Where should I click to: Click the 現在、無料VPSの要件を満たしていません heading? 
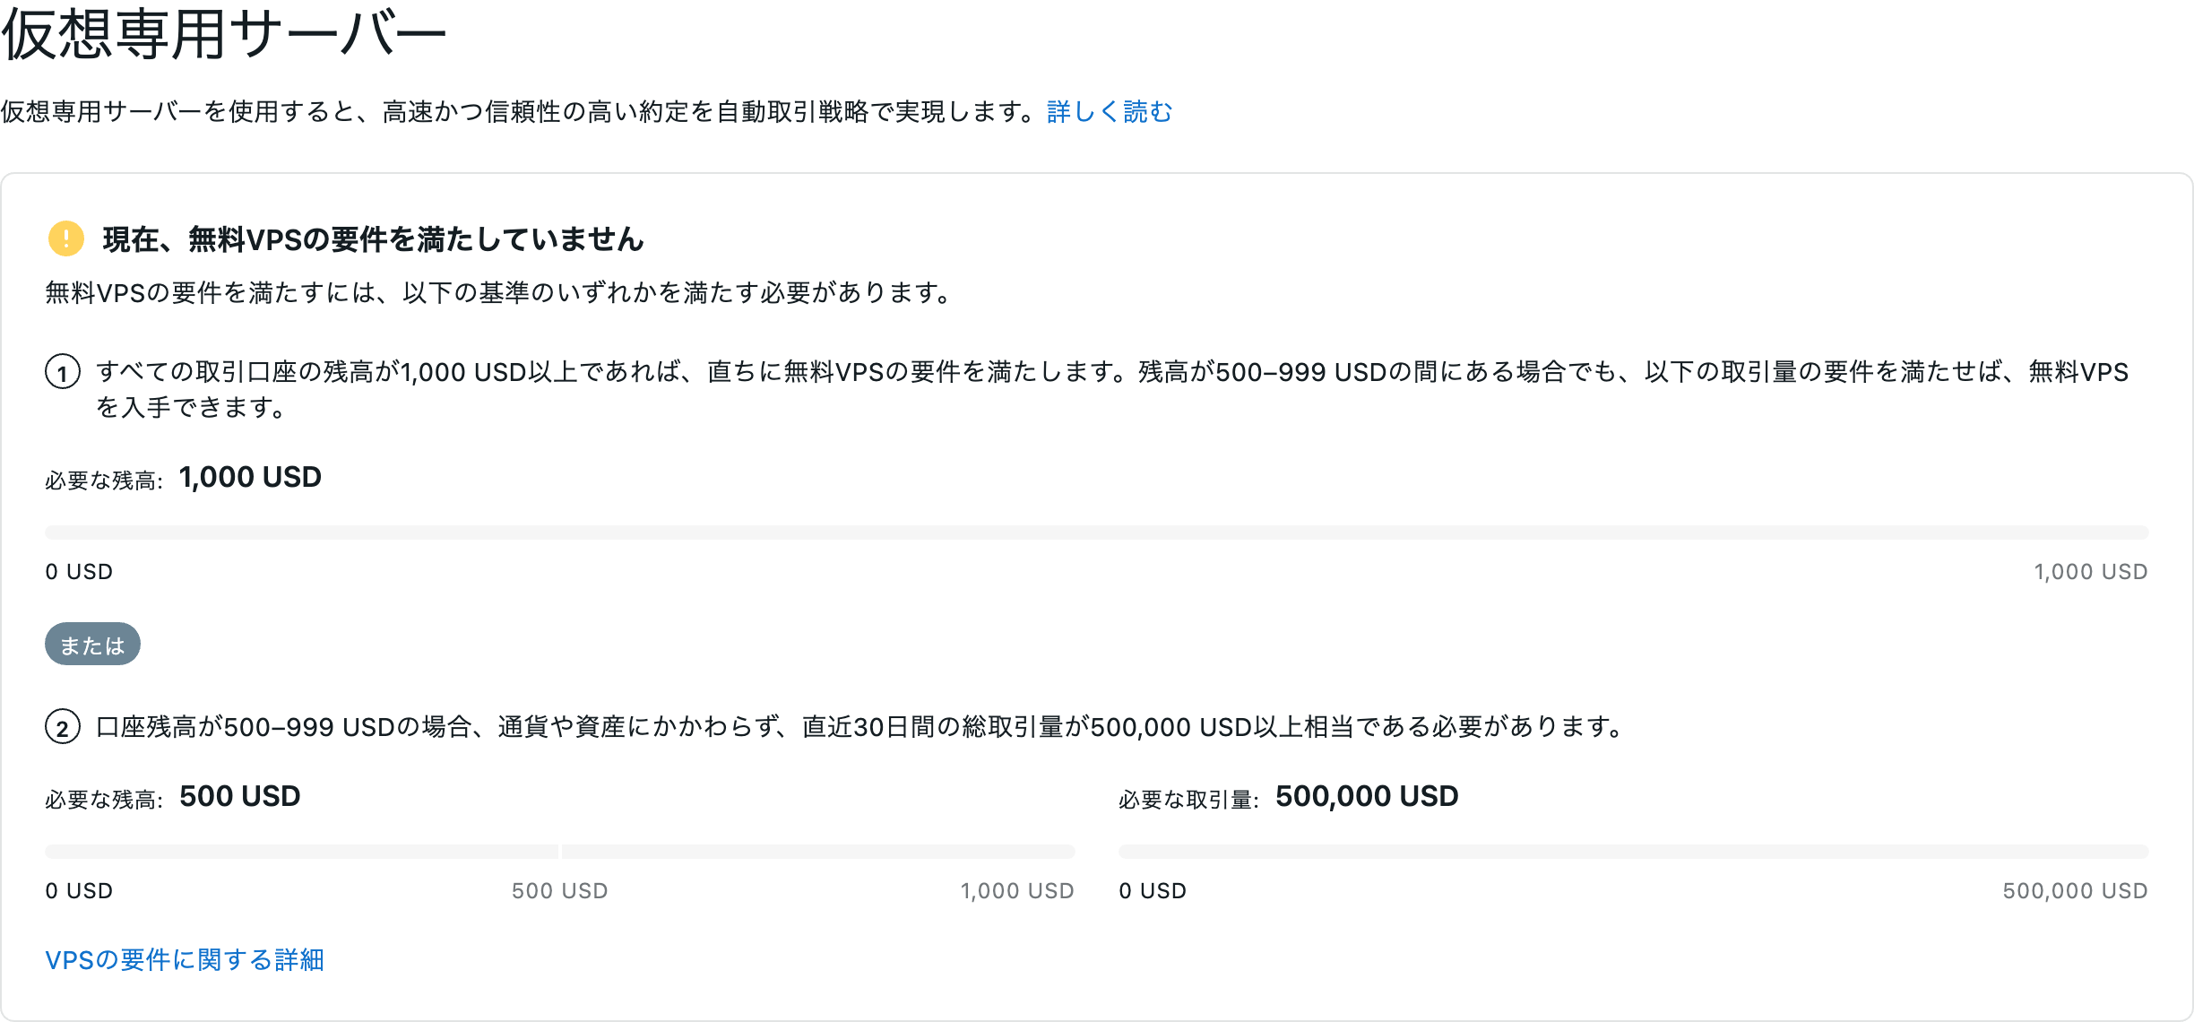[x=373, y=239]
